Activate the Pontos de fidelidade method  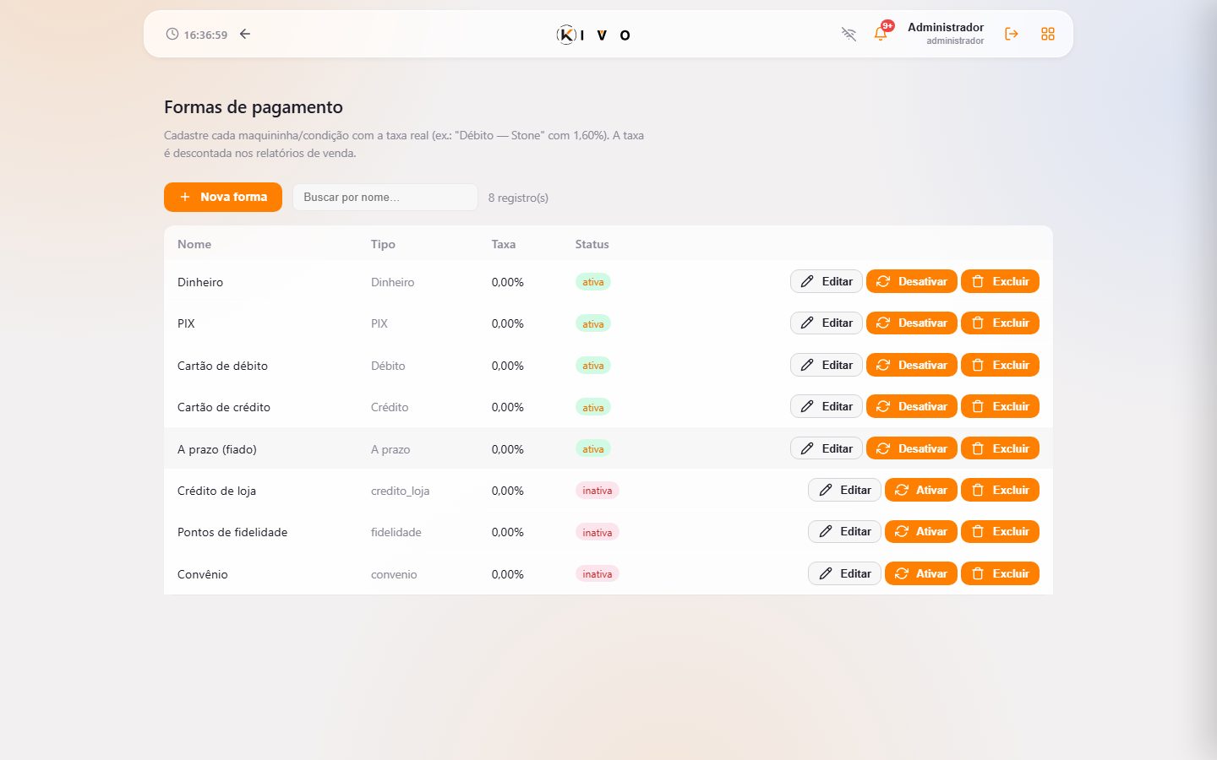tap(921, 531)
